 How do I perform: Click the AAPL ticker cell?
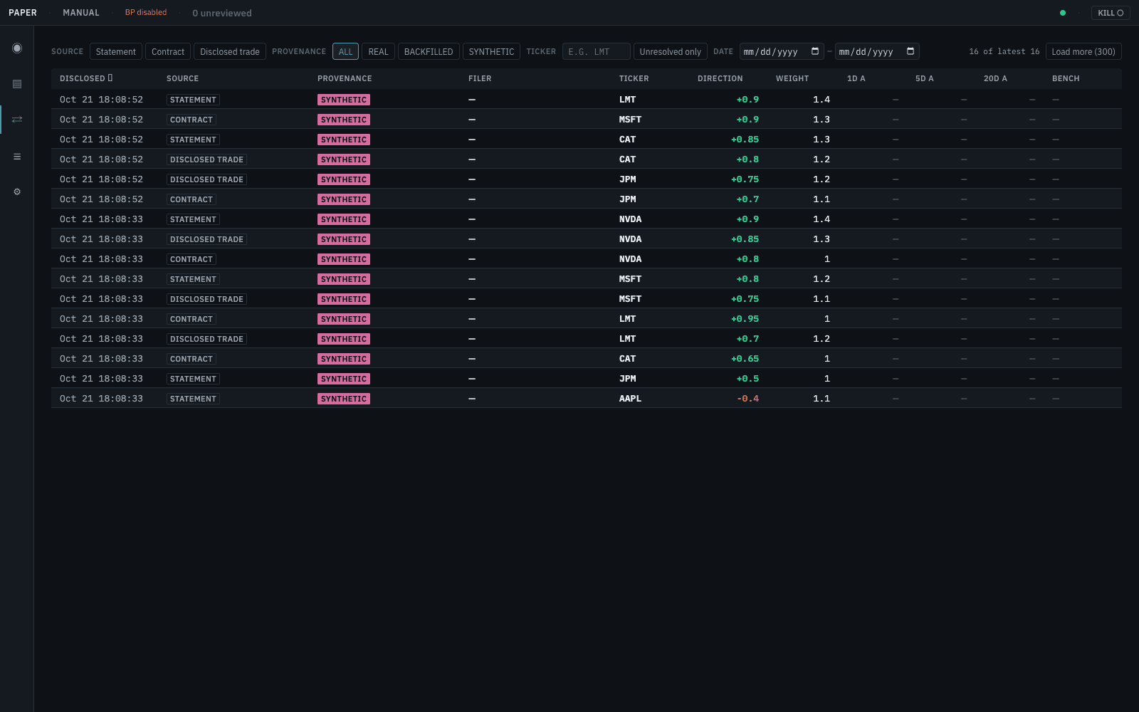point(630,399)
